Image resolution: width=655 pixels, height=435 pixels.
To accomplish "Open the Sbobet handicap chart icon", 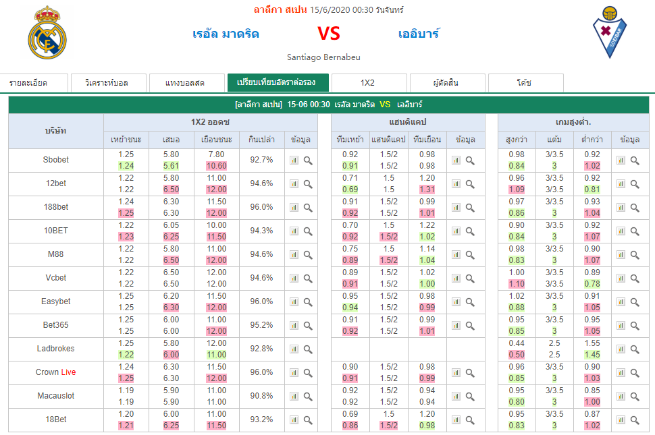I will pyautogui.click(x=456, y=160).
